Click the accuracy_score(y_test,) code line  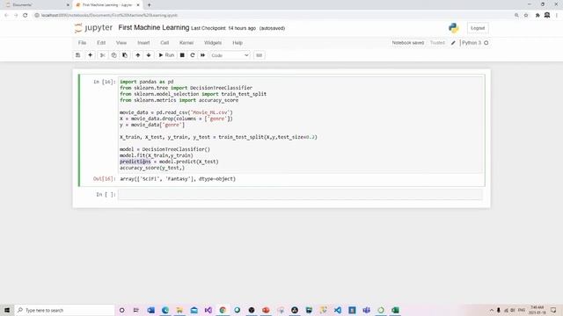[x=152, y=168]
